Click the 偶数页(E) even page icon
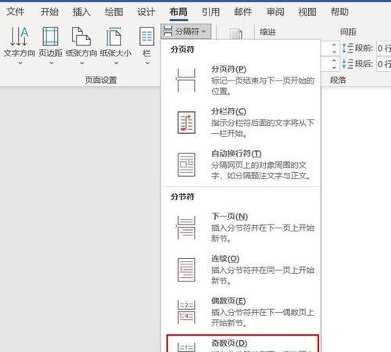391x352 pixels. (186, 312)
